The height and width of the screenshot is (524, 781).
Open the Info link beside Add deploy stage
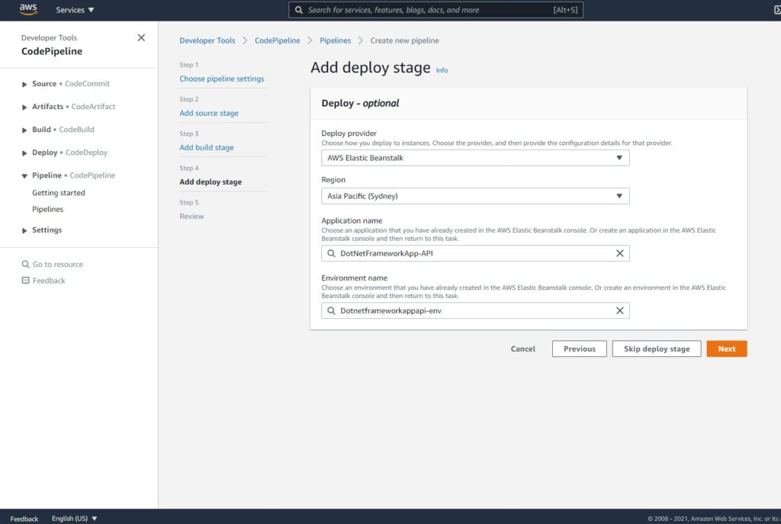pos(442,70)
